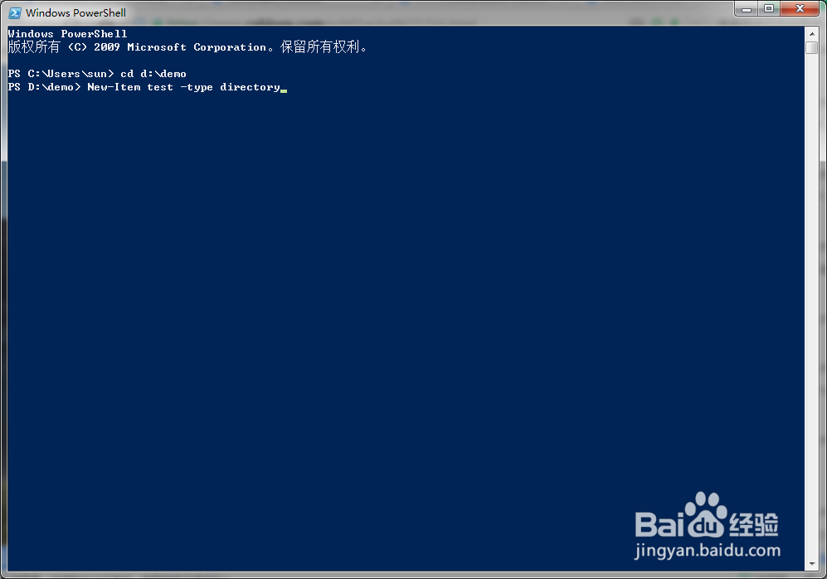Click the jingyan.baidu.com watermark text
Image resolution: width=827 pixels, height=579 pixels.
[708, 551]
